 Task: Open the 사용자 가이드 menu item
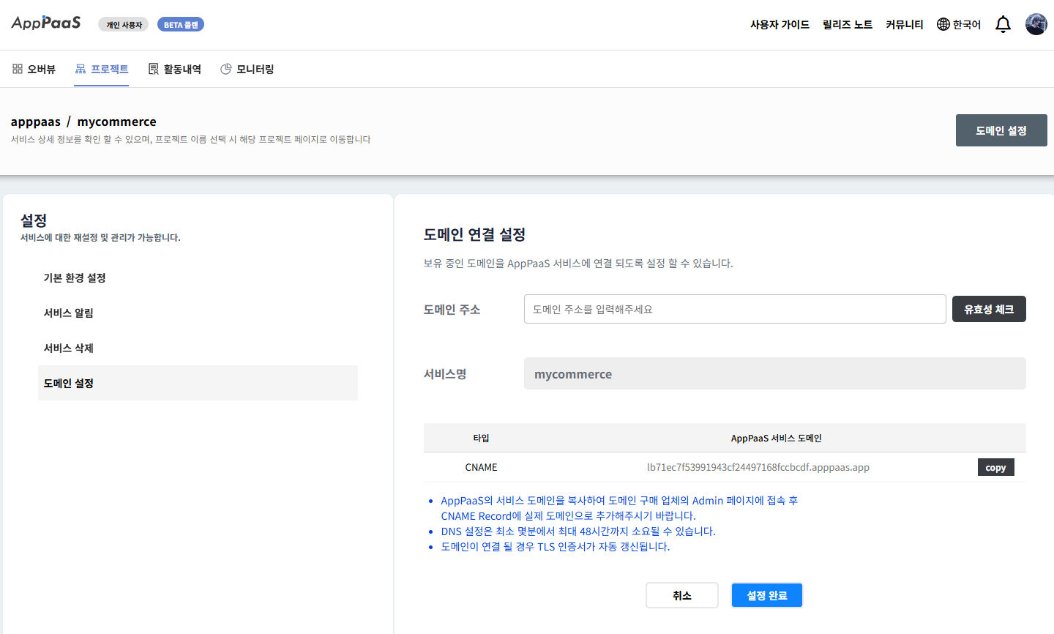(x=780, y=24)
